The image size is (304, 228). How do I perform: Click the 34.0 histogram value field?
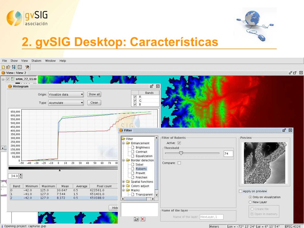coord(14,176)
